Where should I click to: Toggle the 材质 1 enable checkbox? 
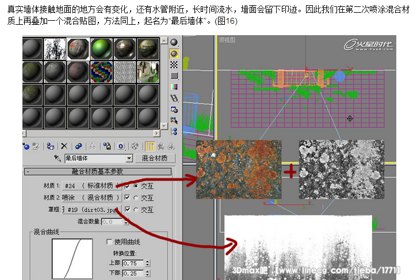coord(127,186)
